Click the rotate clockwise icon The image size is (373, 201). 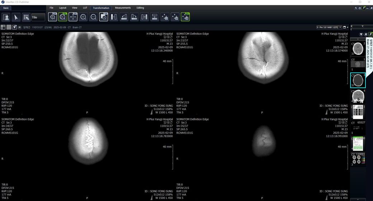[x=134, y=17]
